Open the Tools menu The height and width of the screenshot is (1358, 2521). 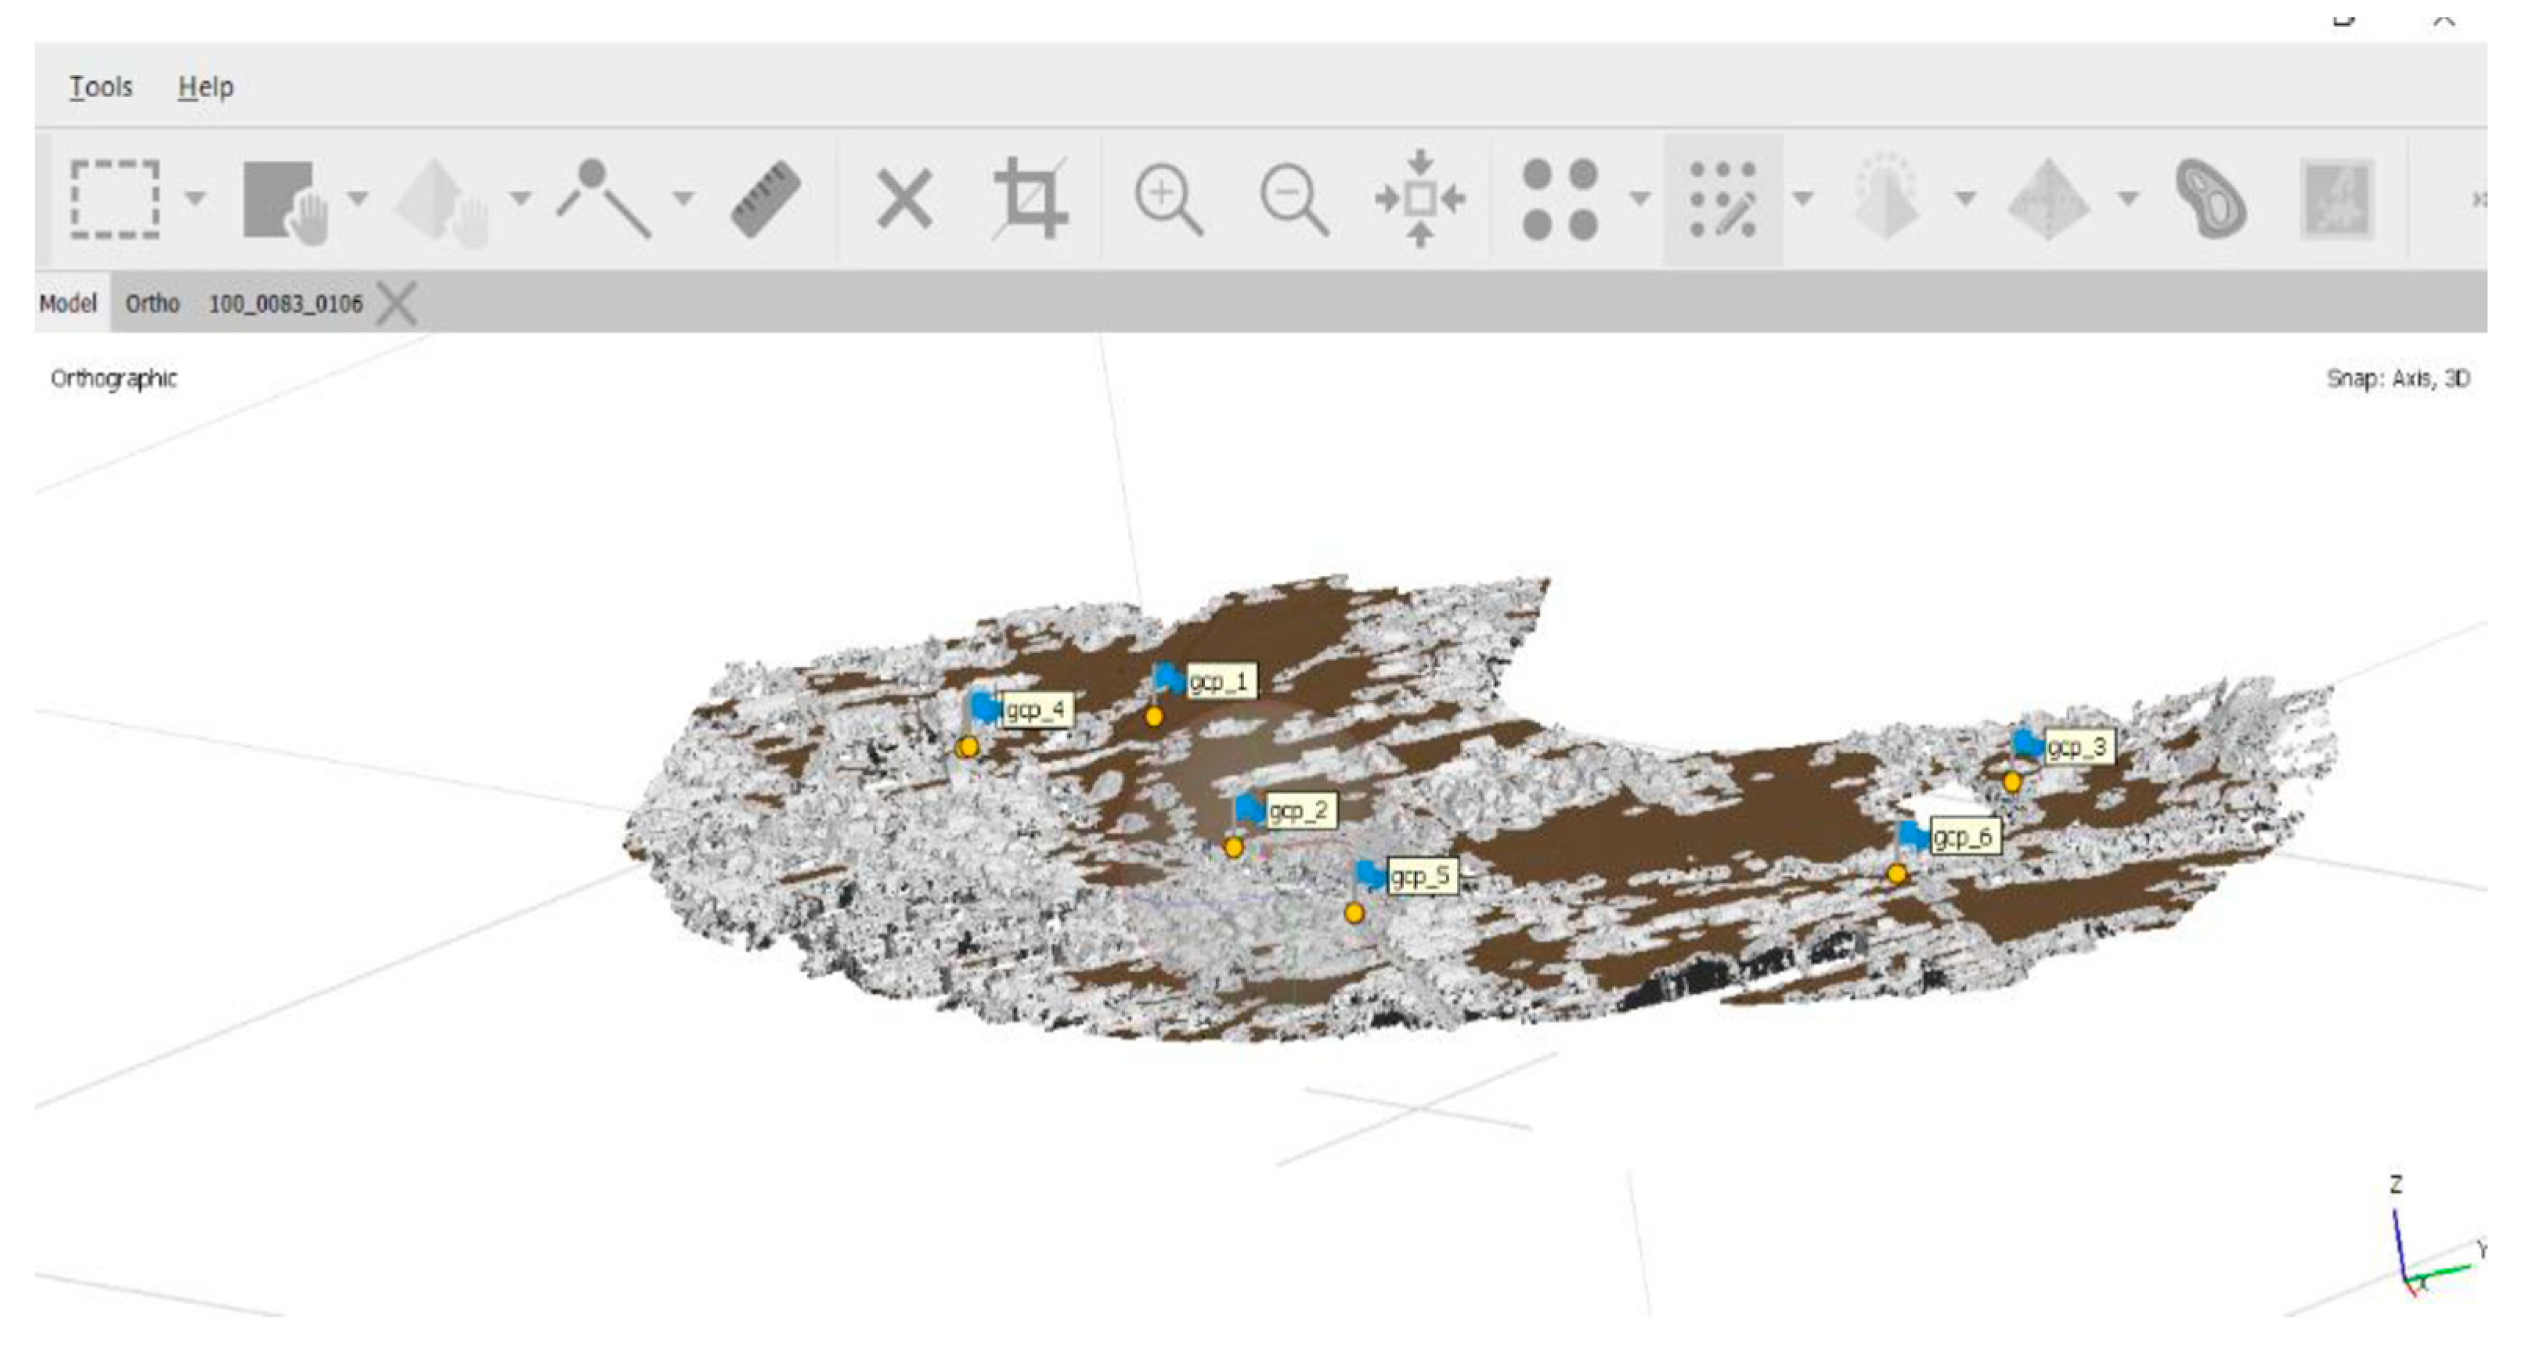101,87
